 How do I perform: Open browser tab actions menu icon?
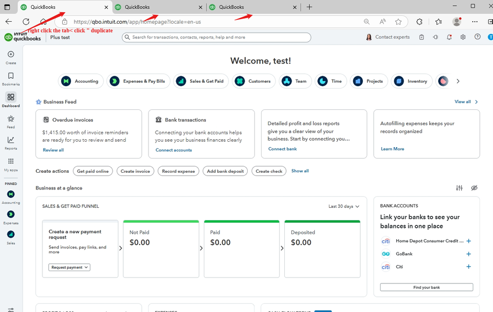tap(7, 7)
